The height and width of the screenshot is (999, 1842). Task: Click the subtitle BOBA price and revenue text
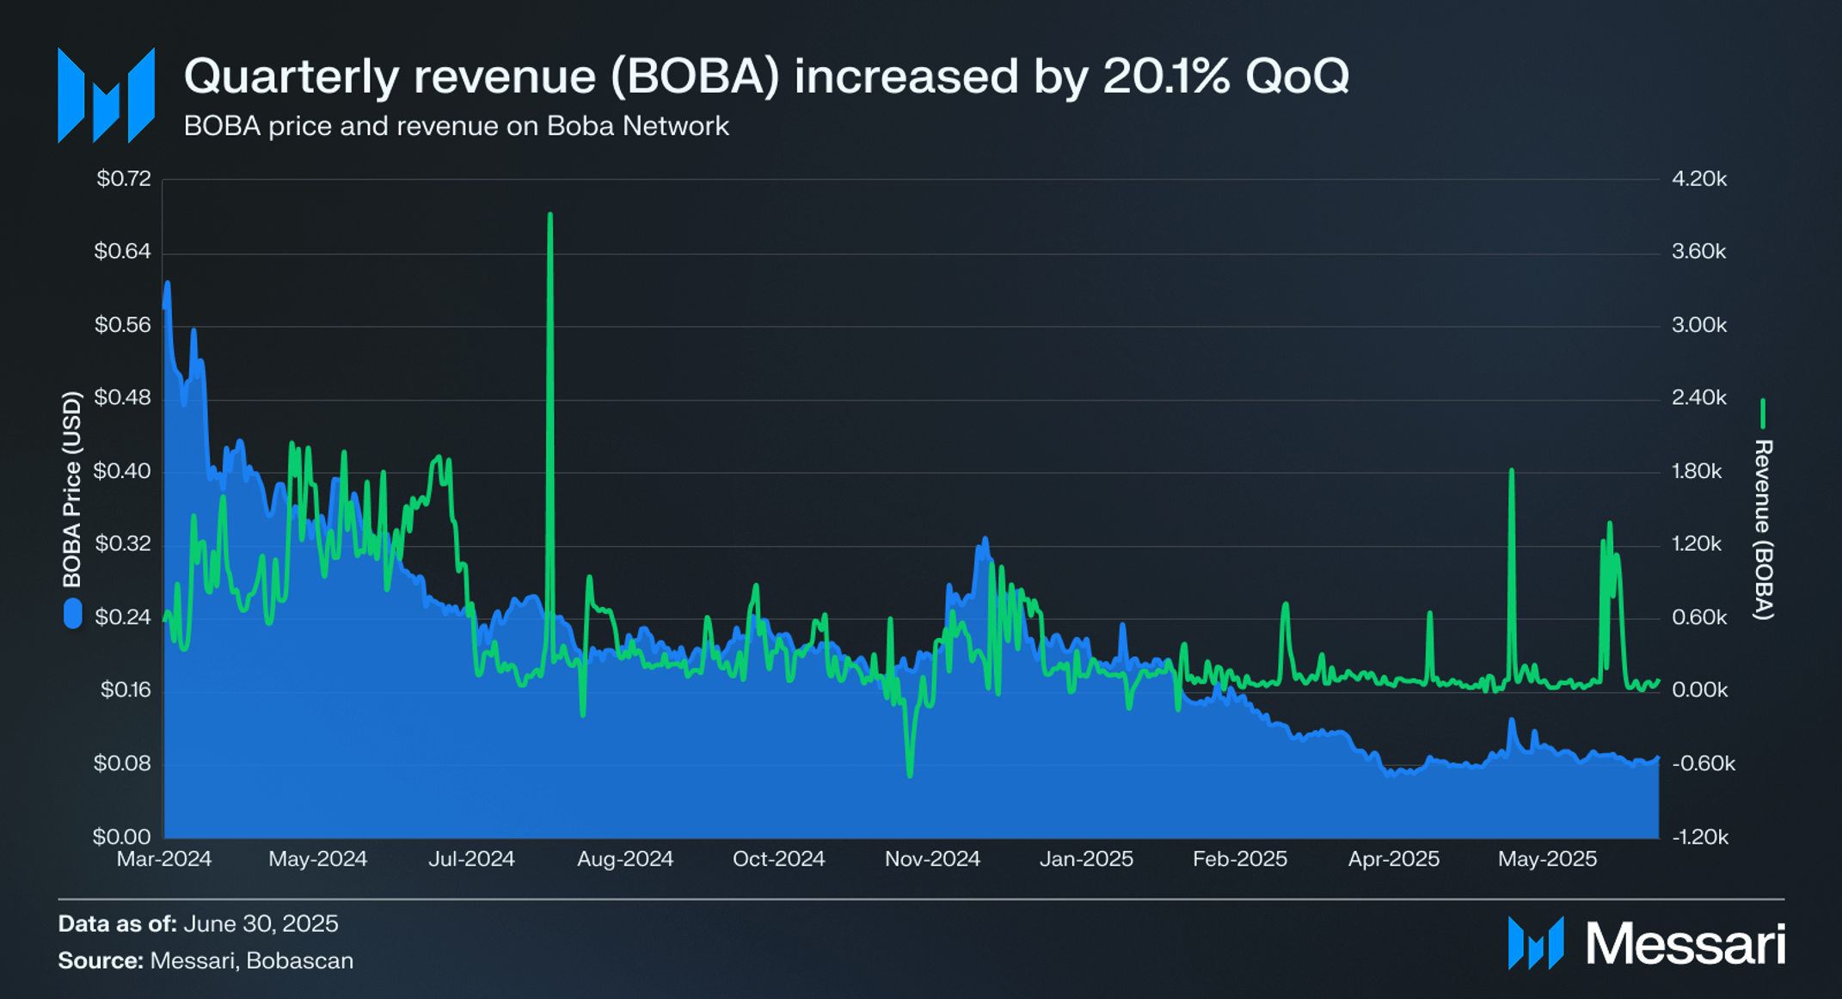pos(457,126)
